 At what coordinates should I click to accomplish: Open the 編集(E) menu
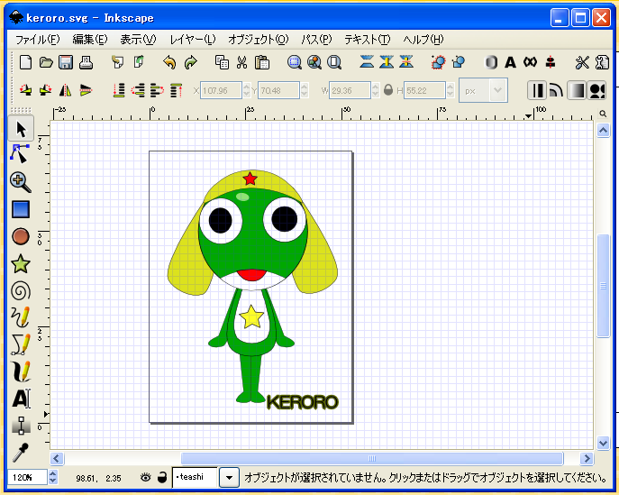pyautogui.click(x=89, y=40)
